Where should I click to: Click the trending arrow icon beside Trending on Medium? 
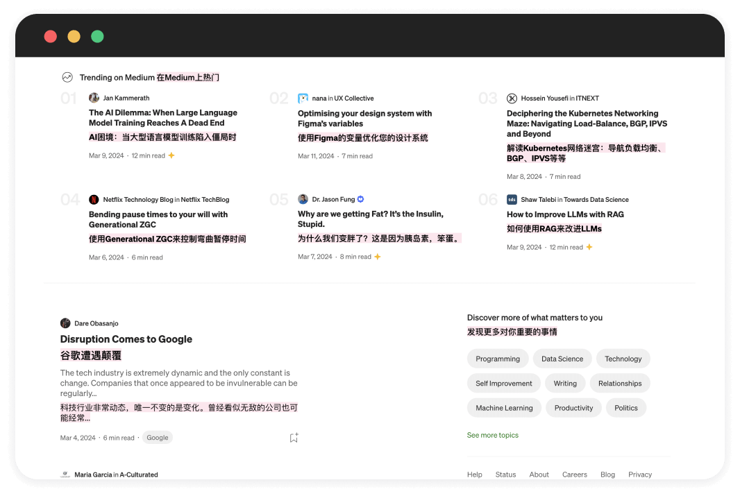click(x=67, y=77)
